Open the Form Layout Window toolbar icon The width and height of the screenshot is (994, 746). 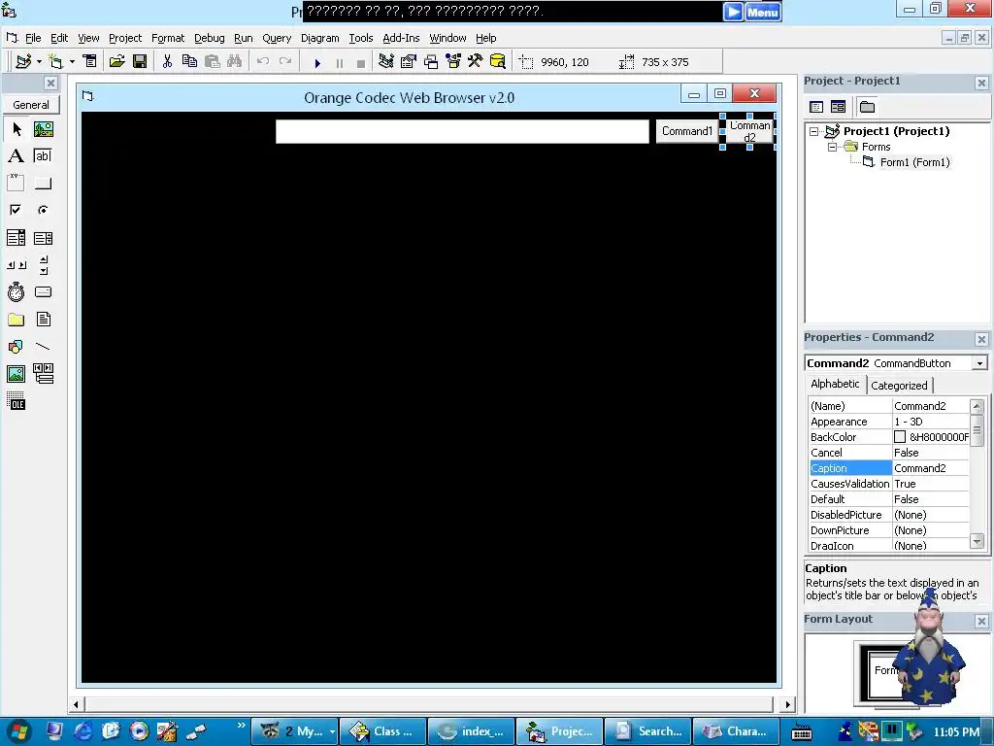point(431,61)
